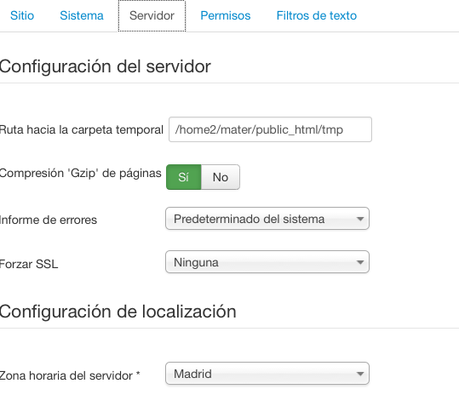Click the Zona horaria del servidor label
The height and width of the screenshot is (412, 459).
[70, 375]
